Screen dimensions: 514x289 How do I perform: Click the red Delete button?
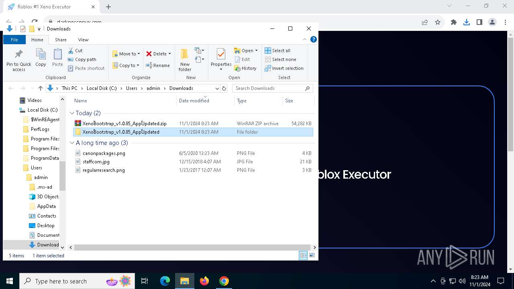pyautogui.click(x=156, y=54)
